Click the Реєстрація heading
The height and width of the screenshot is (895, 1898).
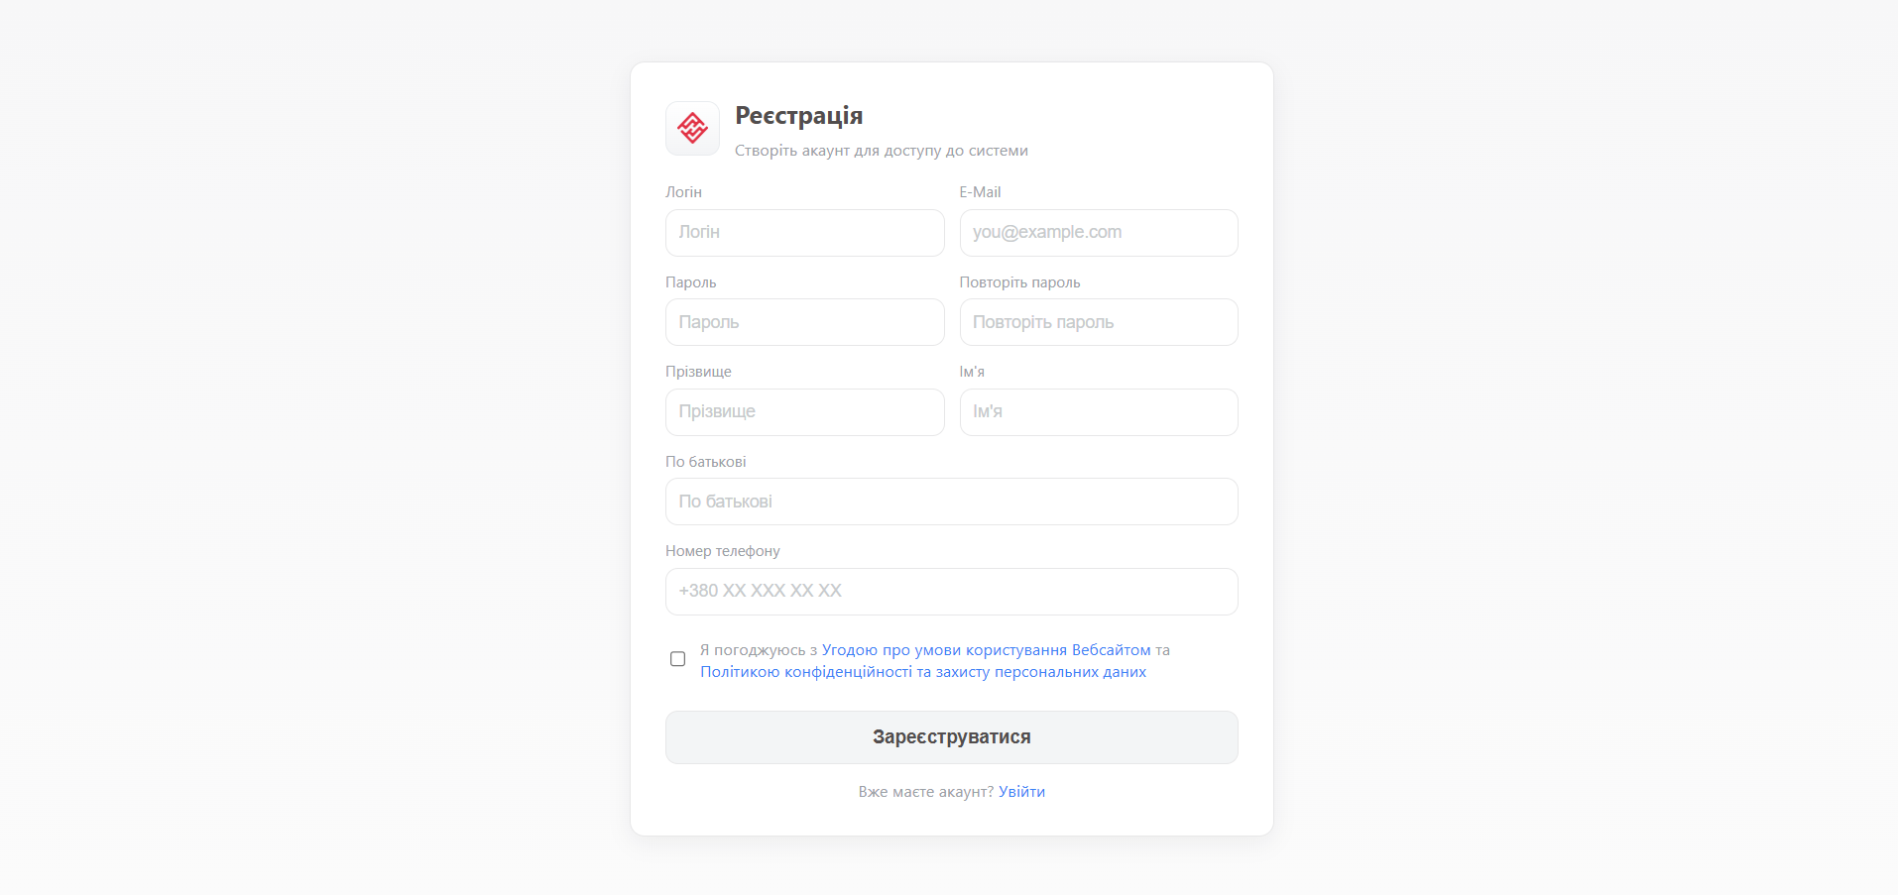(x=798, y=116)
